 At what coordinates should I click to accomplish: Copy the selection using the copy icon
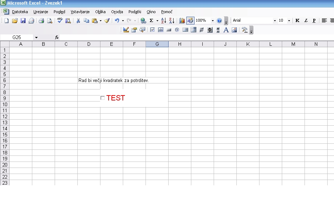[x=86, y=21]
